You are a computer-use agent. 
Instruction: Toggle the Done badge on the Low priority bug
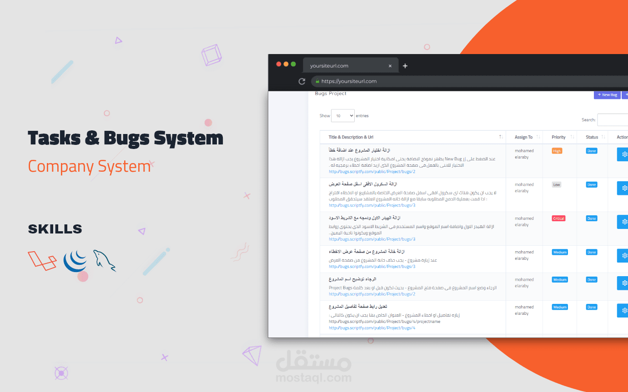pyautogui.click(x=591, y=184)
